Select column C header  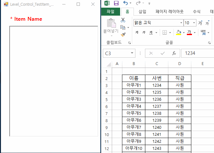(157, 64)
